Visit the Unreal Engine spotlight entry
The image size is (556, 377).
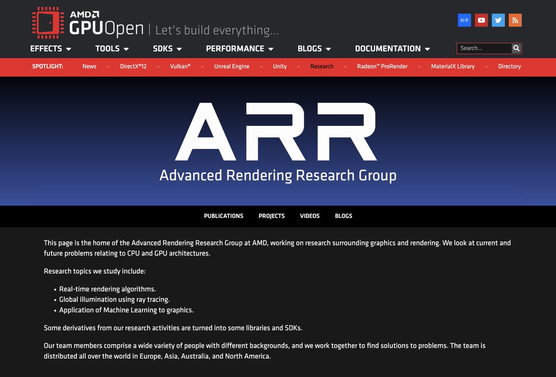(232, 66)
